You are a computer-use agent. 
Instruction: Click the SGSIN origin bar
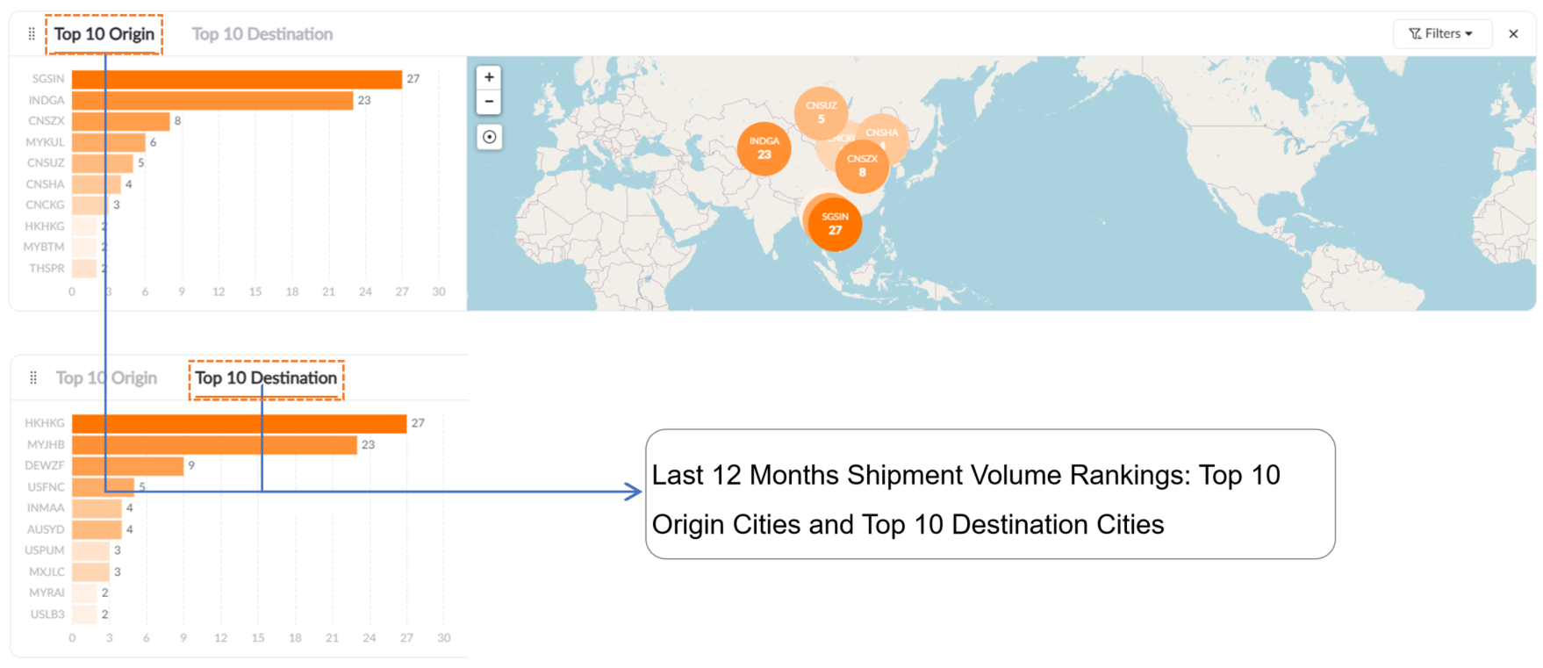tap(236, 79)
